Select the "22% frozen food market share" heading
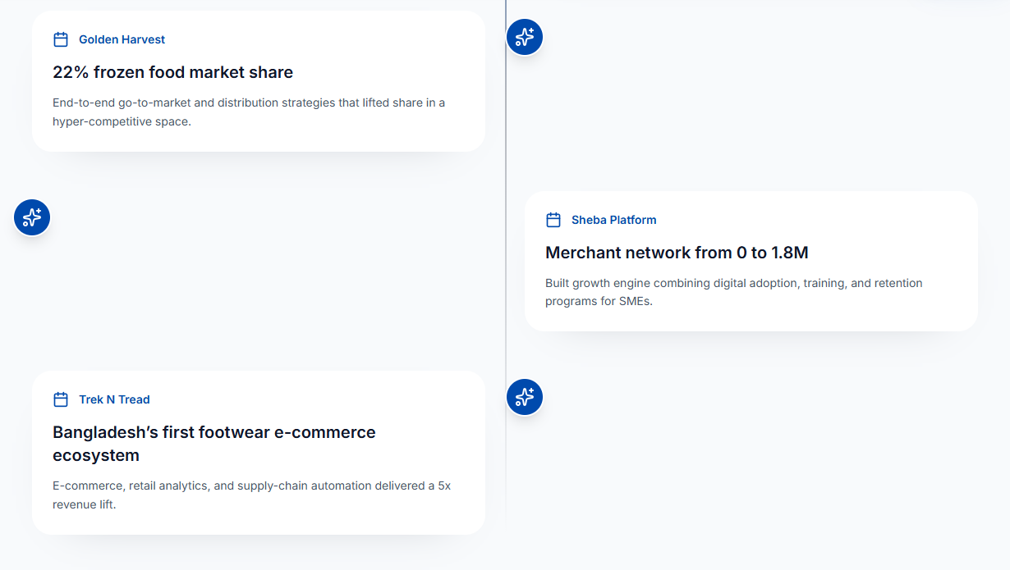The image size is (1010, 570). [172, 72]
